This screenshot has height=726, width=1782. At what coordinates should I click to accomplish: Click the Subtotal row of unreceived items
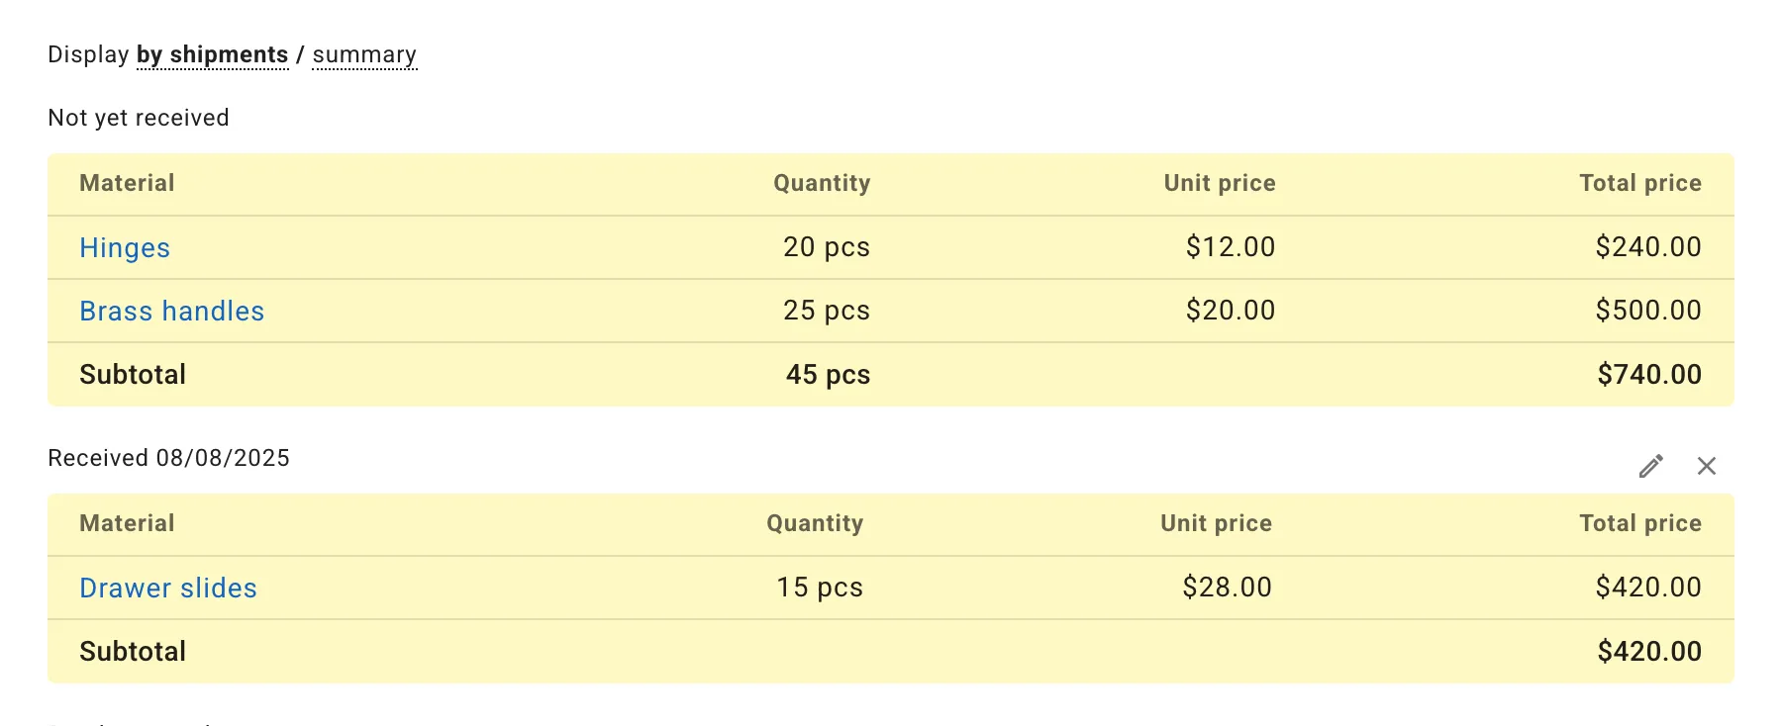(x=133, y=374)
